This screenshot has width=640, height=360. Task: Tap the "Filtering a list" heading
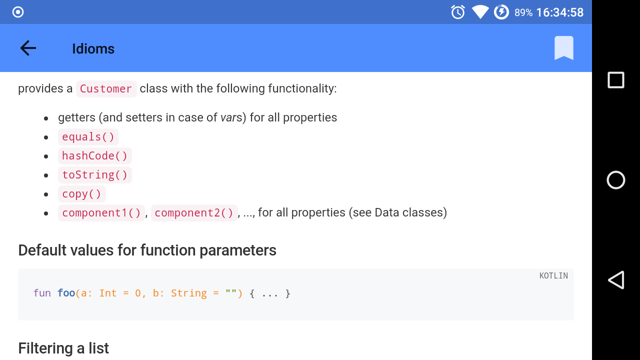click(63, 348)
